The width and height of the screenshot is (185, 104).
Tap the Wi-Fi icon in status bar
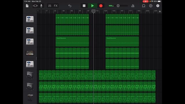(x=152, y=1)
